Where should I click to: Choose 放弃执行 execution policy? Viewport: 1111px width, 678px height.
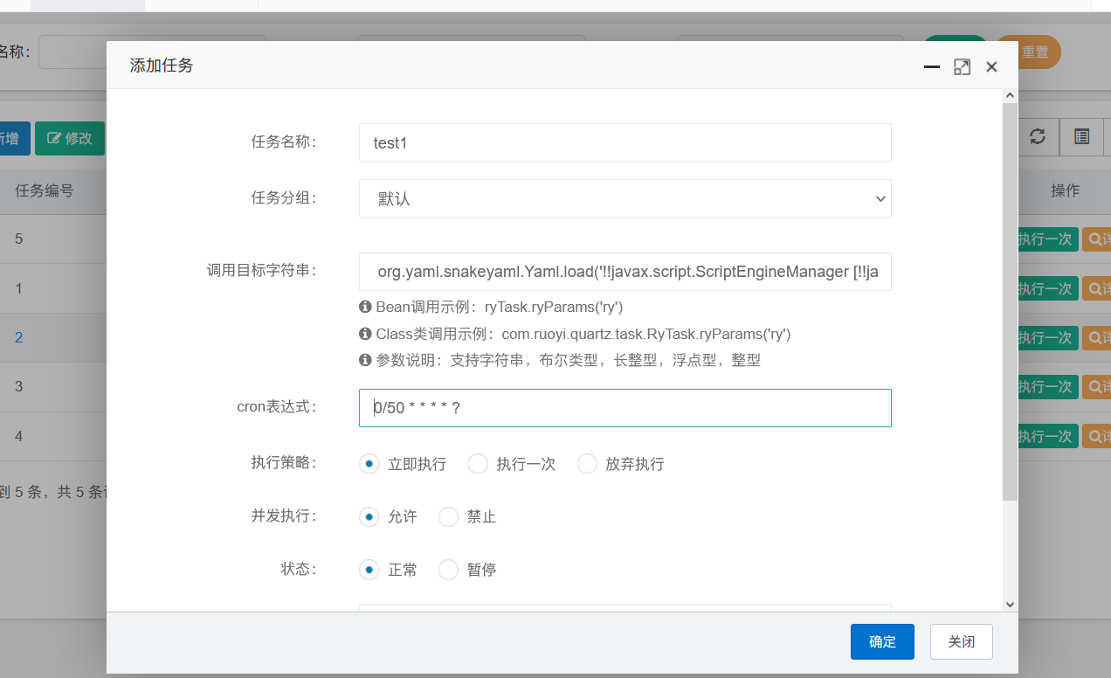[587, 464]
